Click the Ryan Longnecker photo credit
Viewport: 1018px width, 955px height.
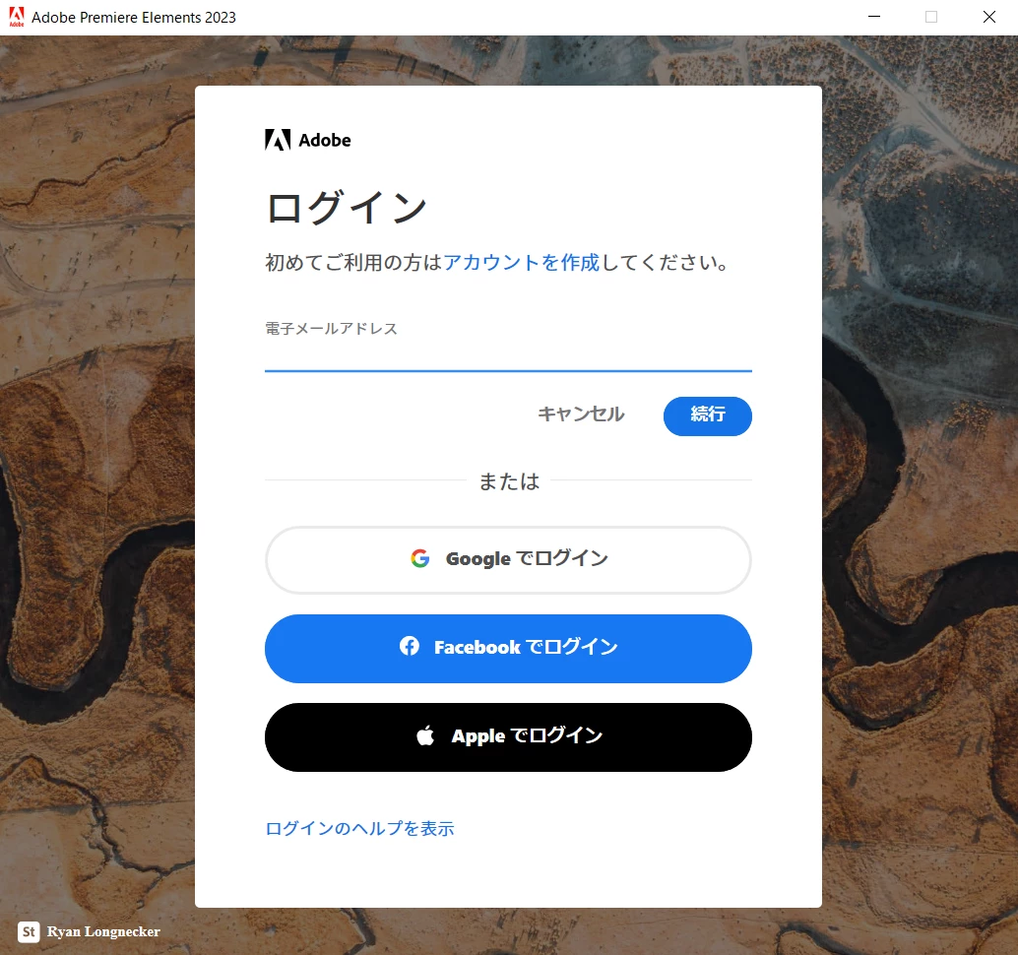tap(103, 931)
